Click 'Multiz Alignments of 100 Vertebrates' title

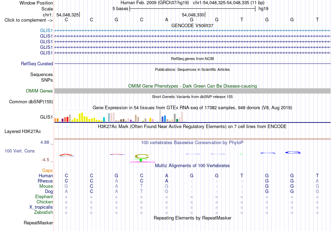(x=192, y=165)
